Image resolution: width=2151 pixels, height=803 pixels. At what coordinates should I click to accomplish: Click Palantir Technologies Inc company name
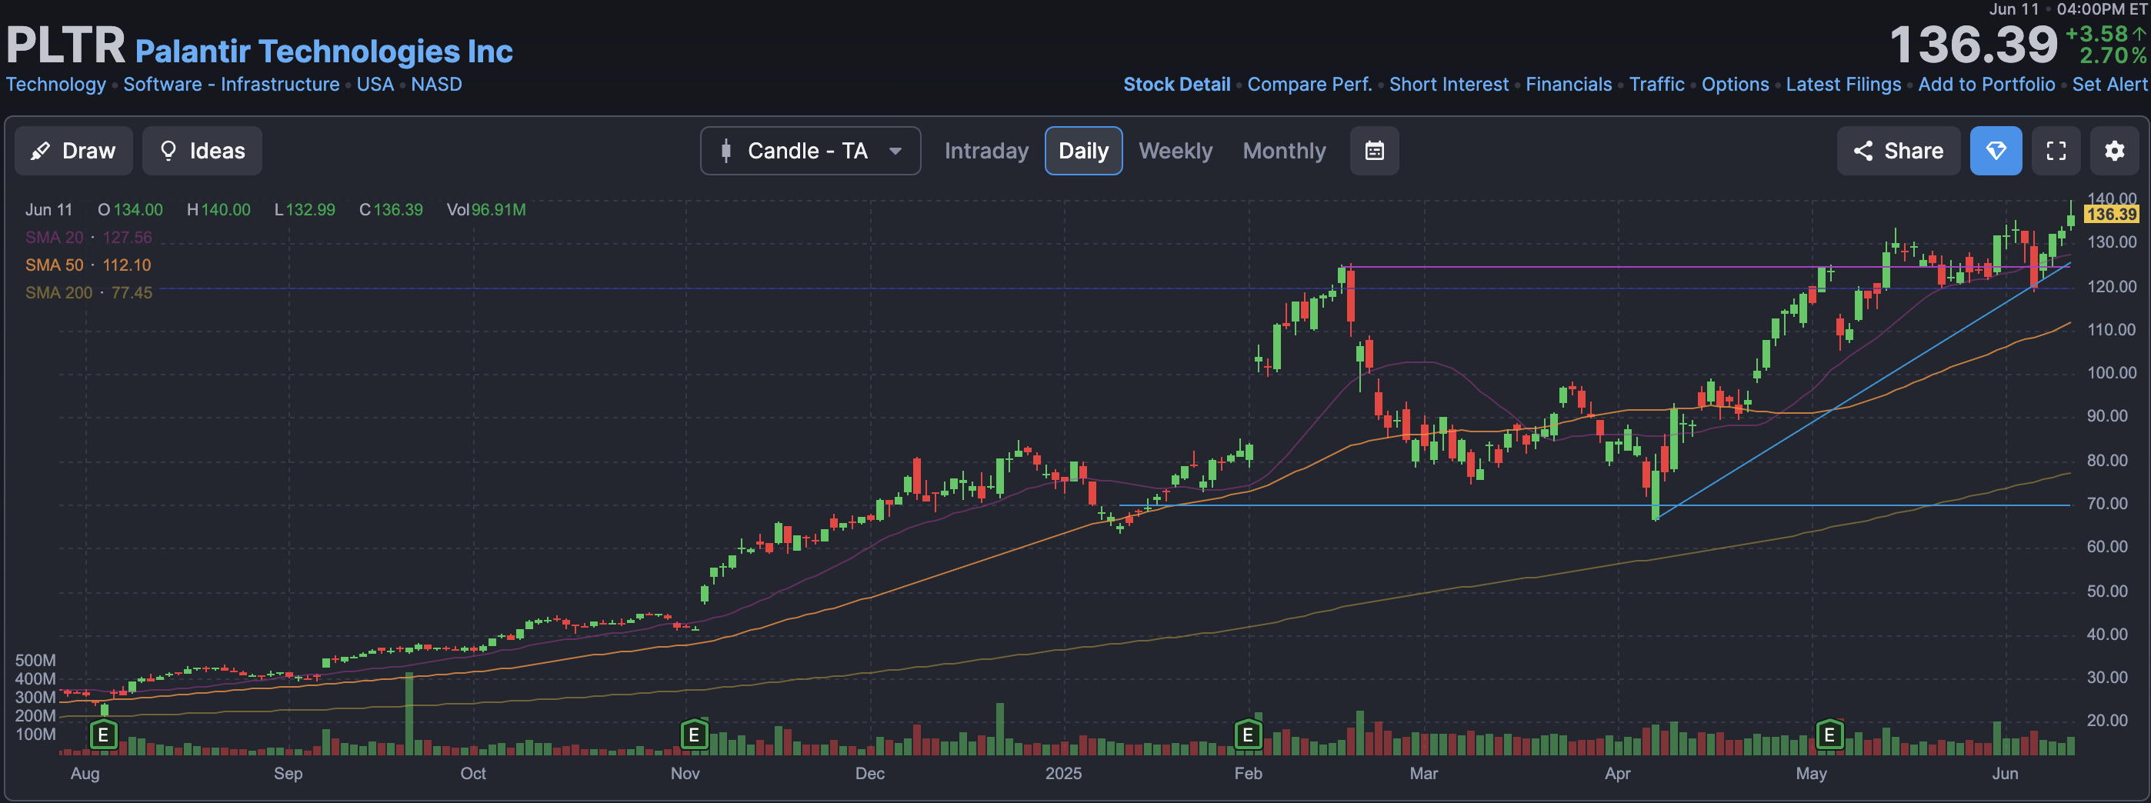[324, 51]
